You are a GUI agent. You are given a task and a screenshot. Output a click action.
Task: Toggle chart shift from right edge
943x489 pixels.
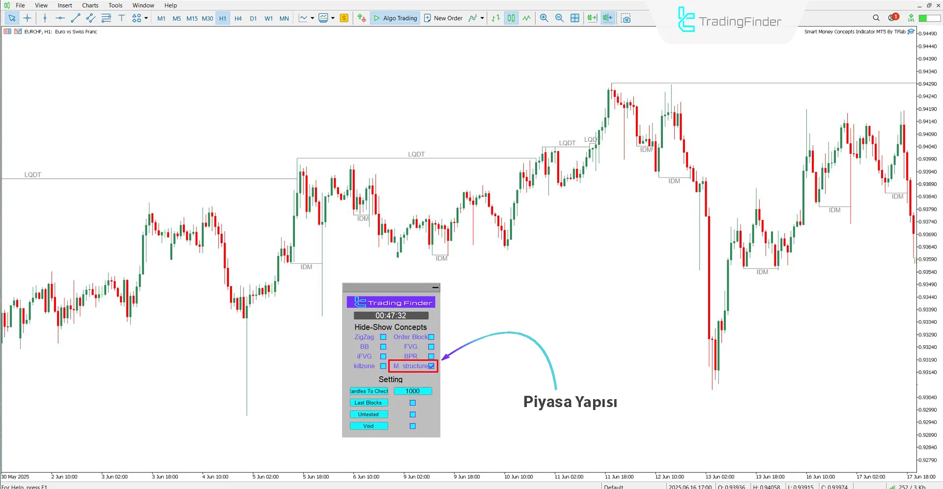click(608, 18)
